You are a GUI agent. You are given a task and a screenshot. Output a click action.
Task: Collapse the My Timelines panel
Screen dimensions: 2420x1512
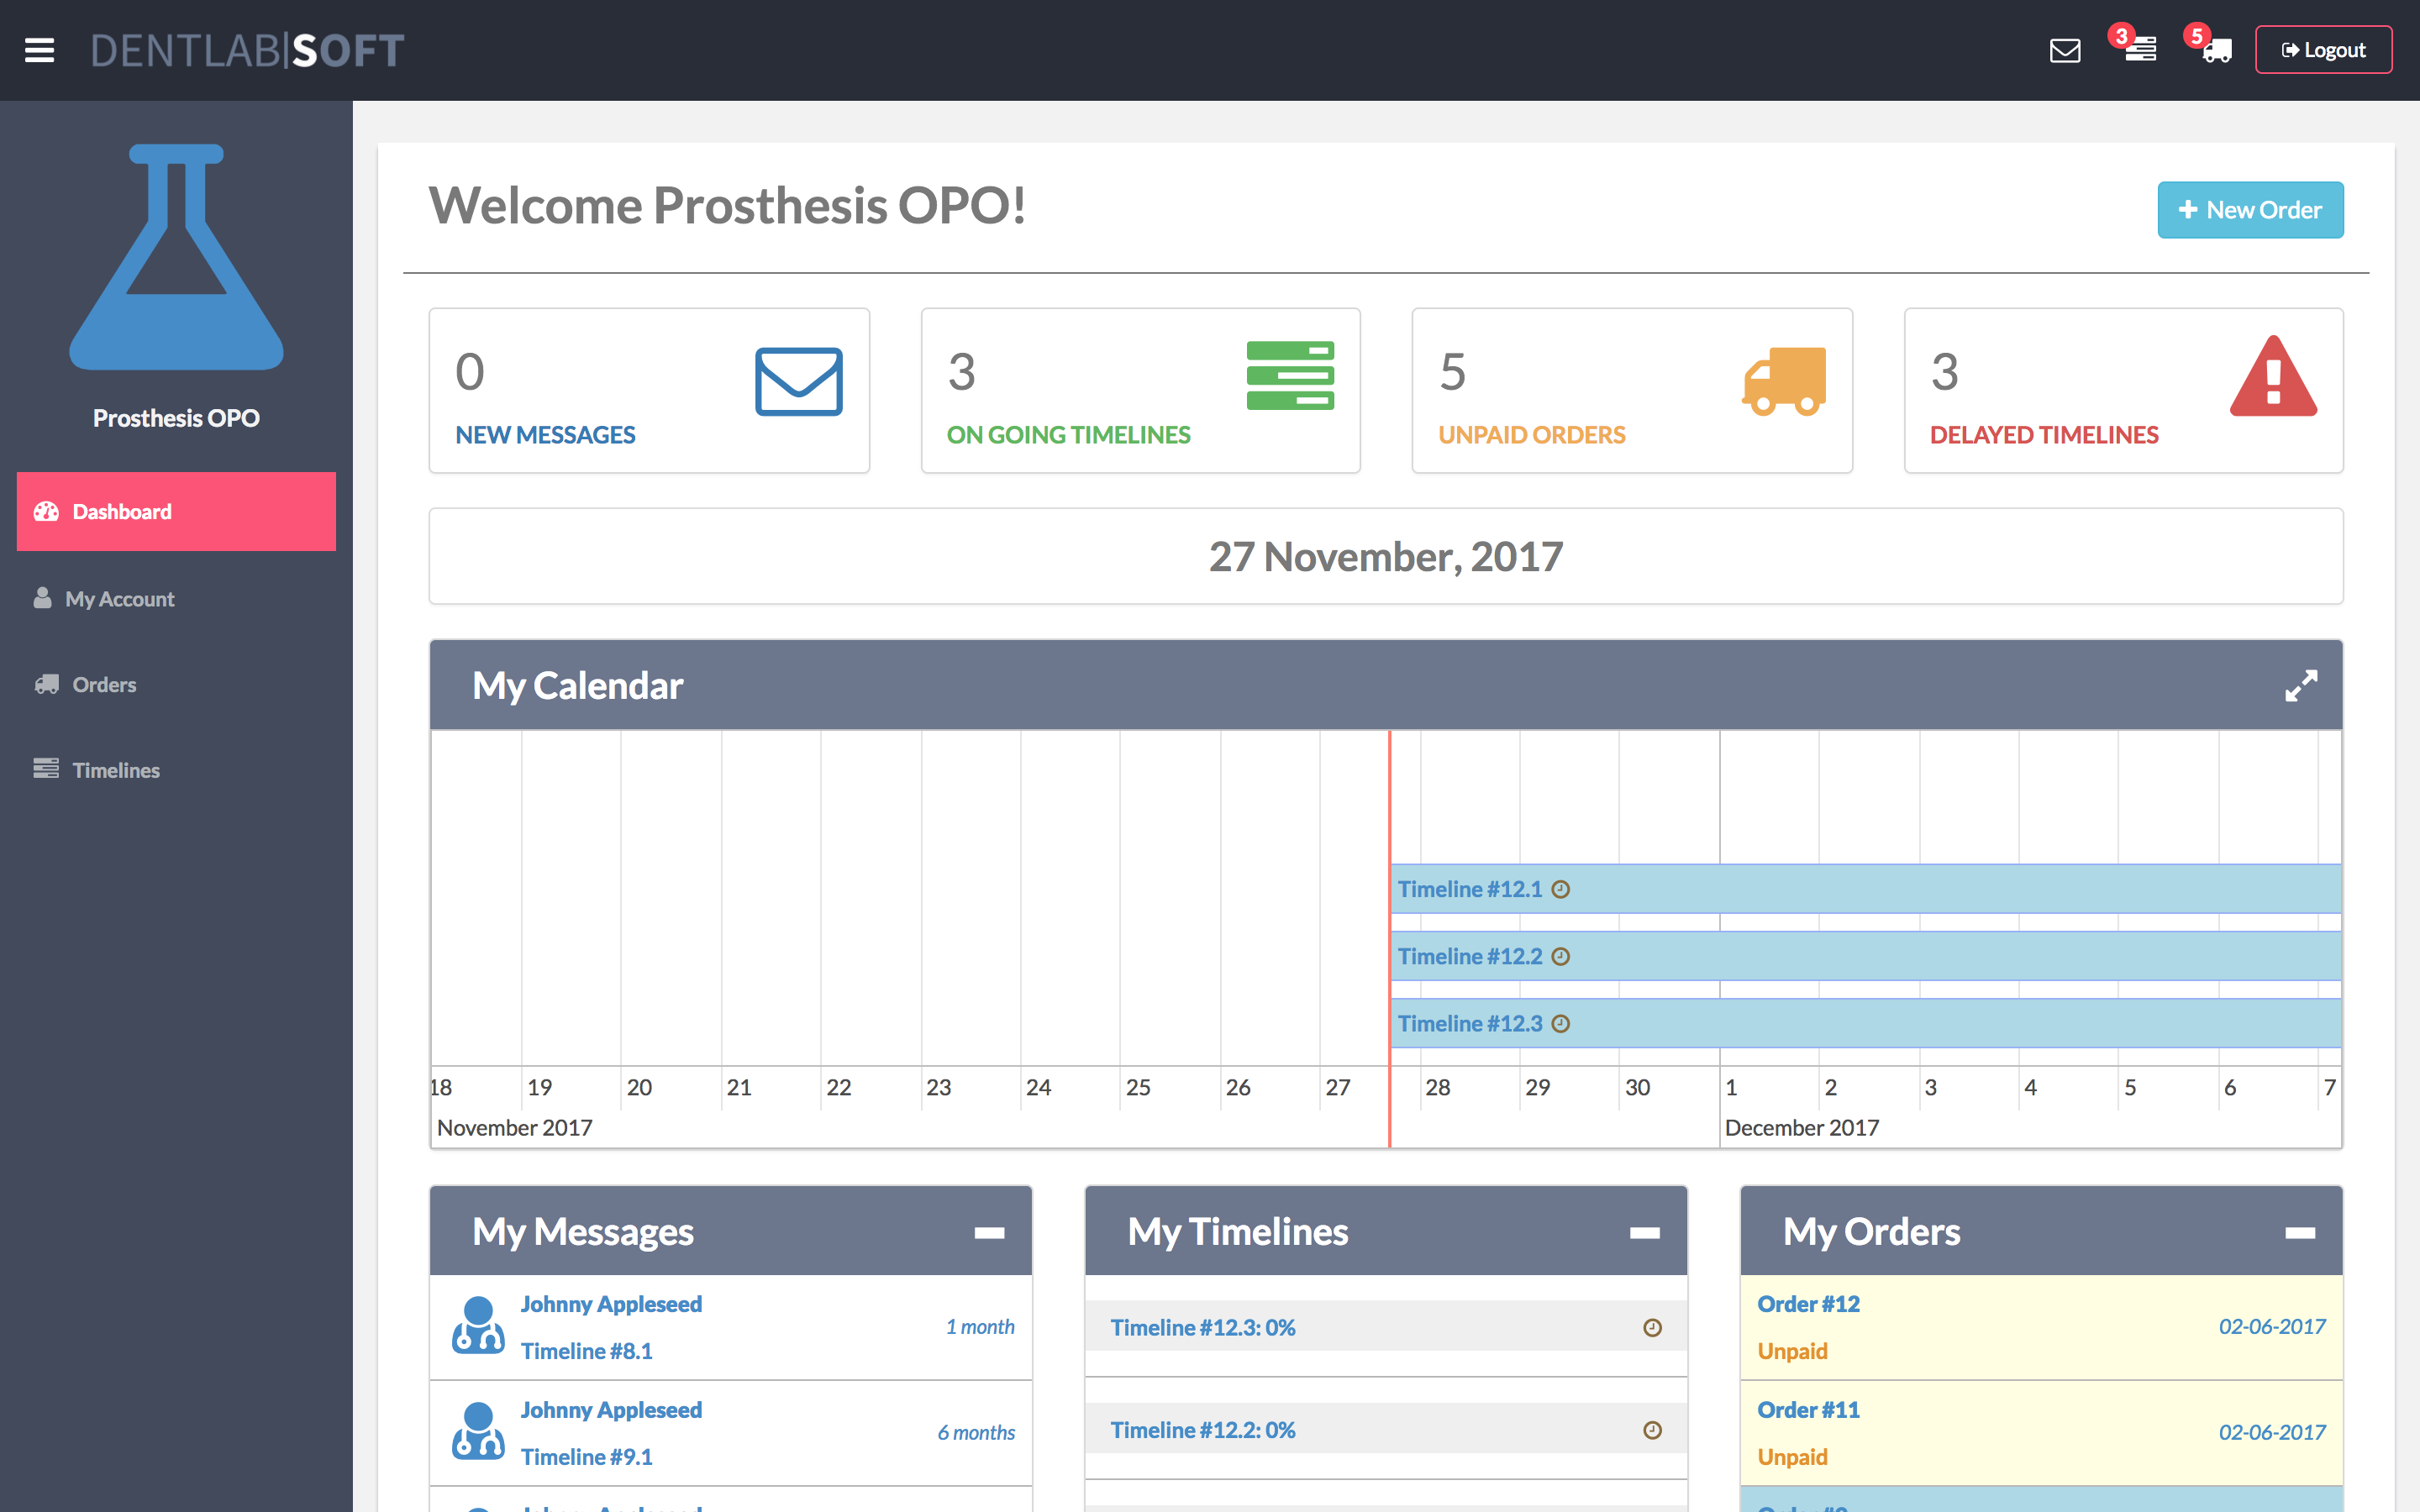point(1644,1232)
